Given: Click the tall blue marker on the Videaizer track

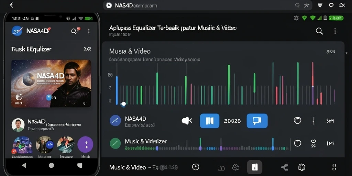Looking at the screenshot, I should tap(273, 144).
